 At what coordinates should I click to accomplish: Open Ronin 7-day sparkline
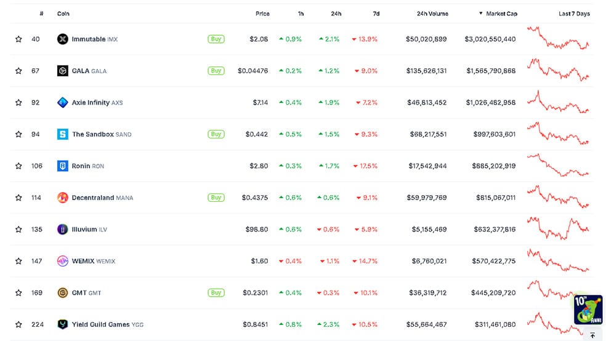(x=558, y=165)
